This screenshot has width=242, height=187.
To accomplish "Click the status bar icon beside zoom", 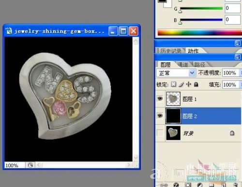I will pos(30,165).
